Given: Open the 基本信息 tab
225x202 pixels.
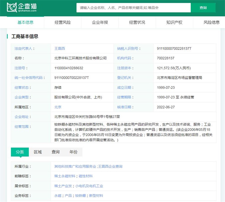Looking at the screenshot, I should [25, 22].
